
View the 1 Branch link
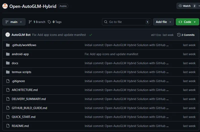pyautogui.click(x=37, y=22)
